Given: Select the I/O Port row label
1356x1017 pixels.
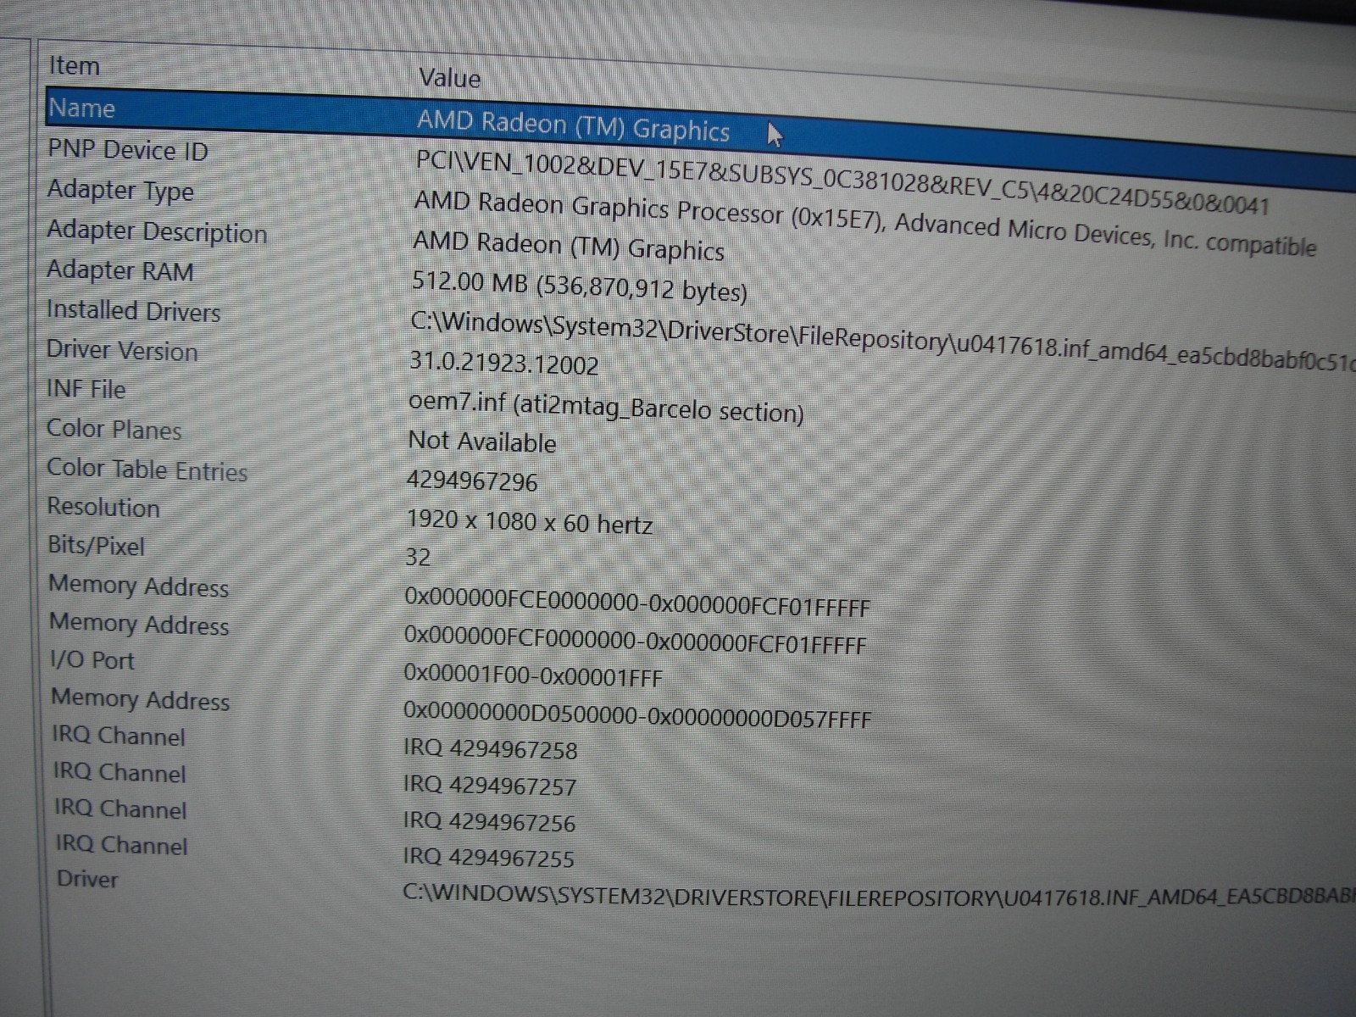Looking at the screenshot, I should tap(92, 660).
